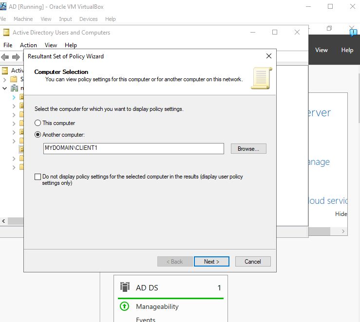Minimize the Active Directory Users and Computers window
The image size is (360, 322).
(253, 32)
